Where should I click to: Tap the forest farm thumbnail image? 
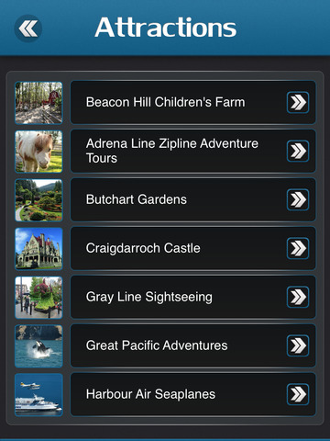tap(38, 103)
